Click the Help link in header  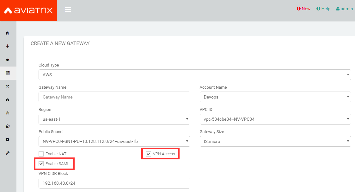click(x=323, y=9)
